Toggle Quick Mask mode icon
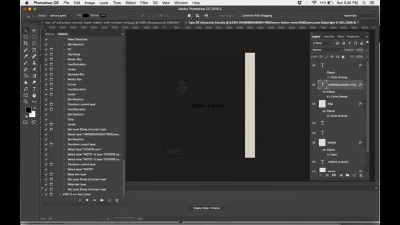The width and height of the screenshot is (400, 225). click(x=26, y=122)
